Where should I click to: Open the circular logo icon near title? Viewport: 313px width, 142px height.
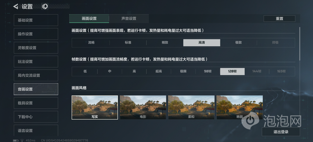45,6
